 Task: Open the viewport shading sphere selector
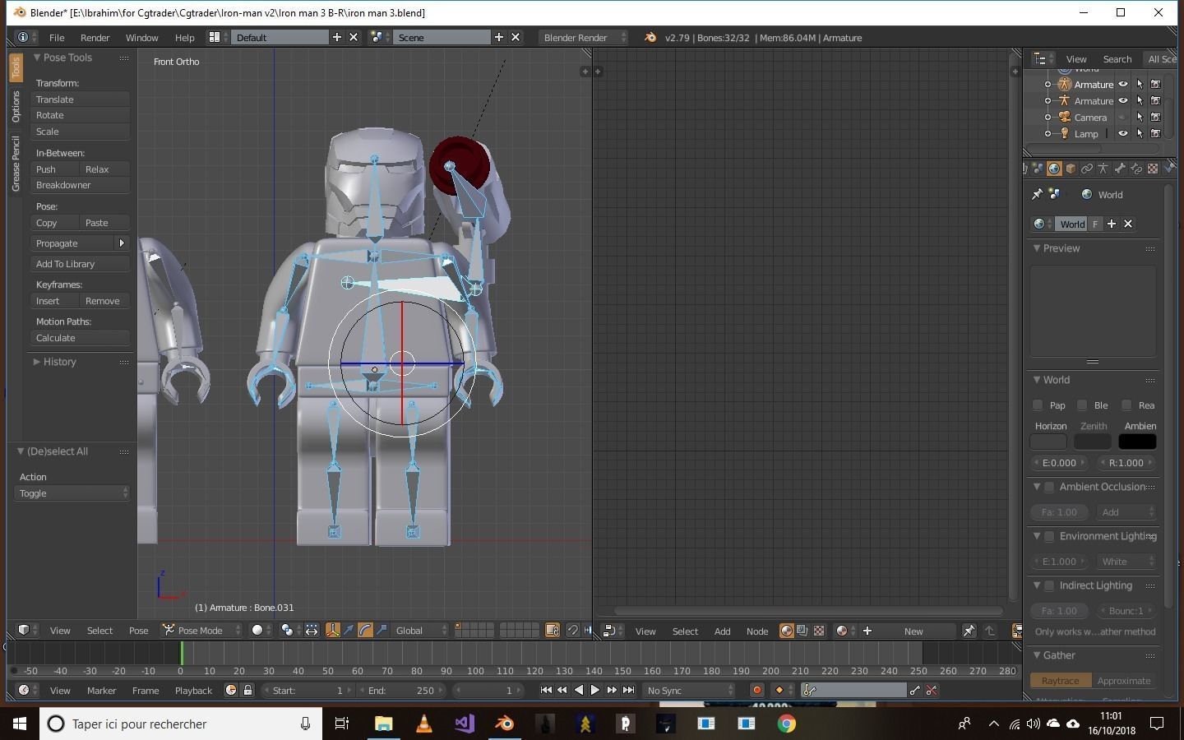[261, 631]
